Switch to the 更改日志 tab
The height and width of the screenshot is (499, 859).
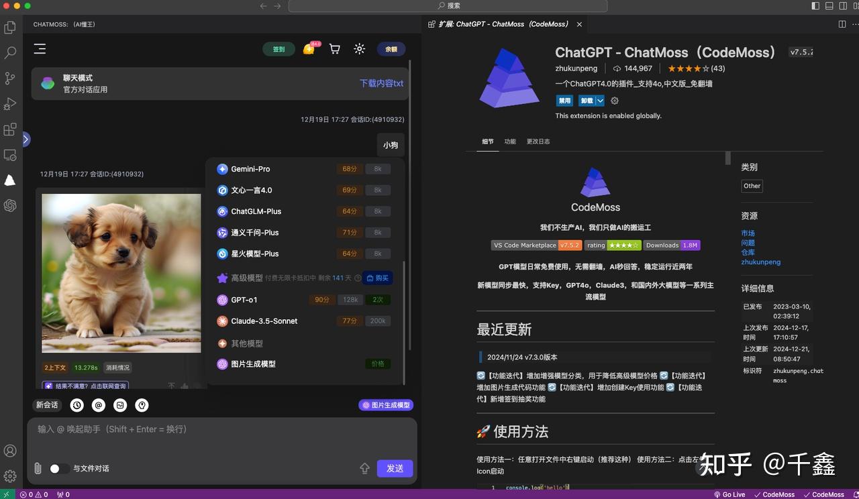click(x=538, y=142)
